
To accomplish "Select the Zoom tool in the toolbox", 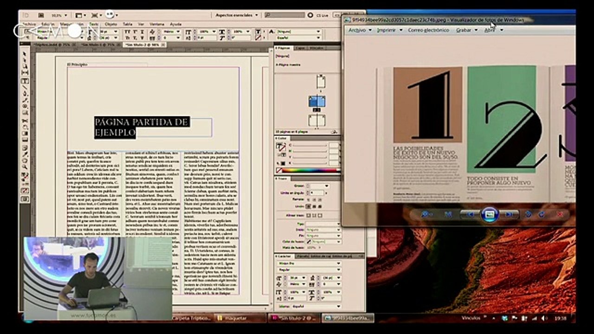I will [x=25, y=167].
